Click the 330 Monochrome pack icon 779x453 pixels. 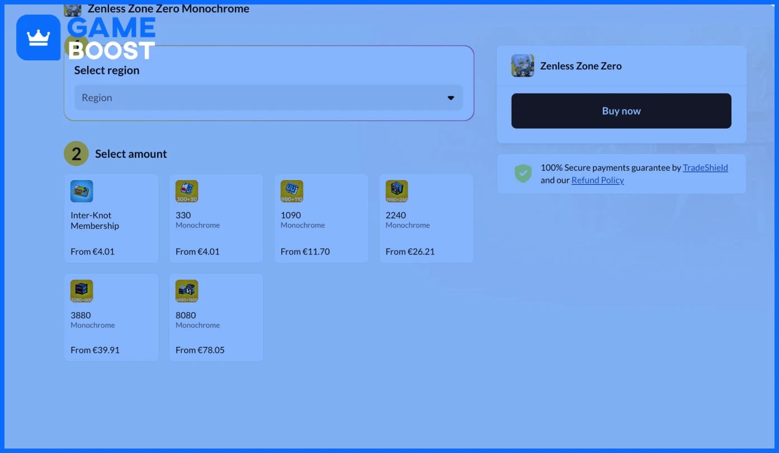(x=187, y=191)
